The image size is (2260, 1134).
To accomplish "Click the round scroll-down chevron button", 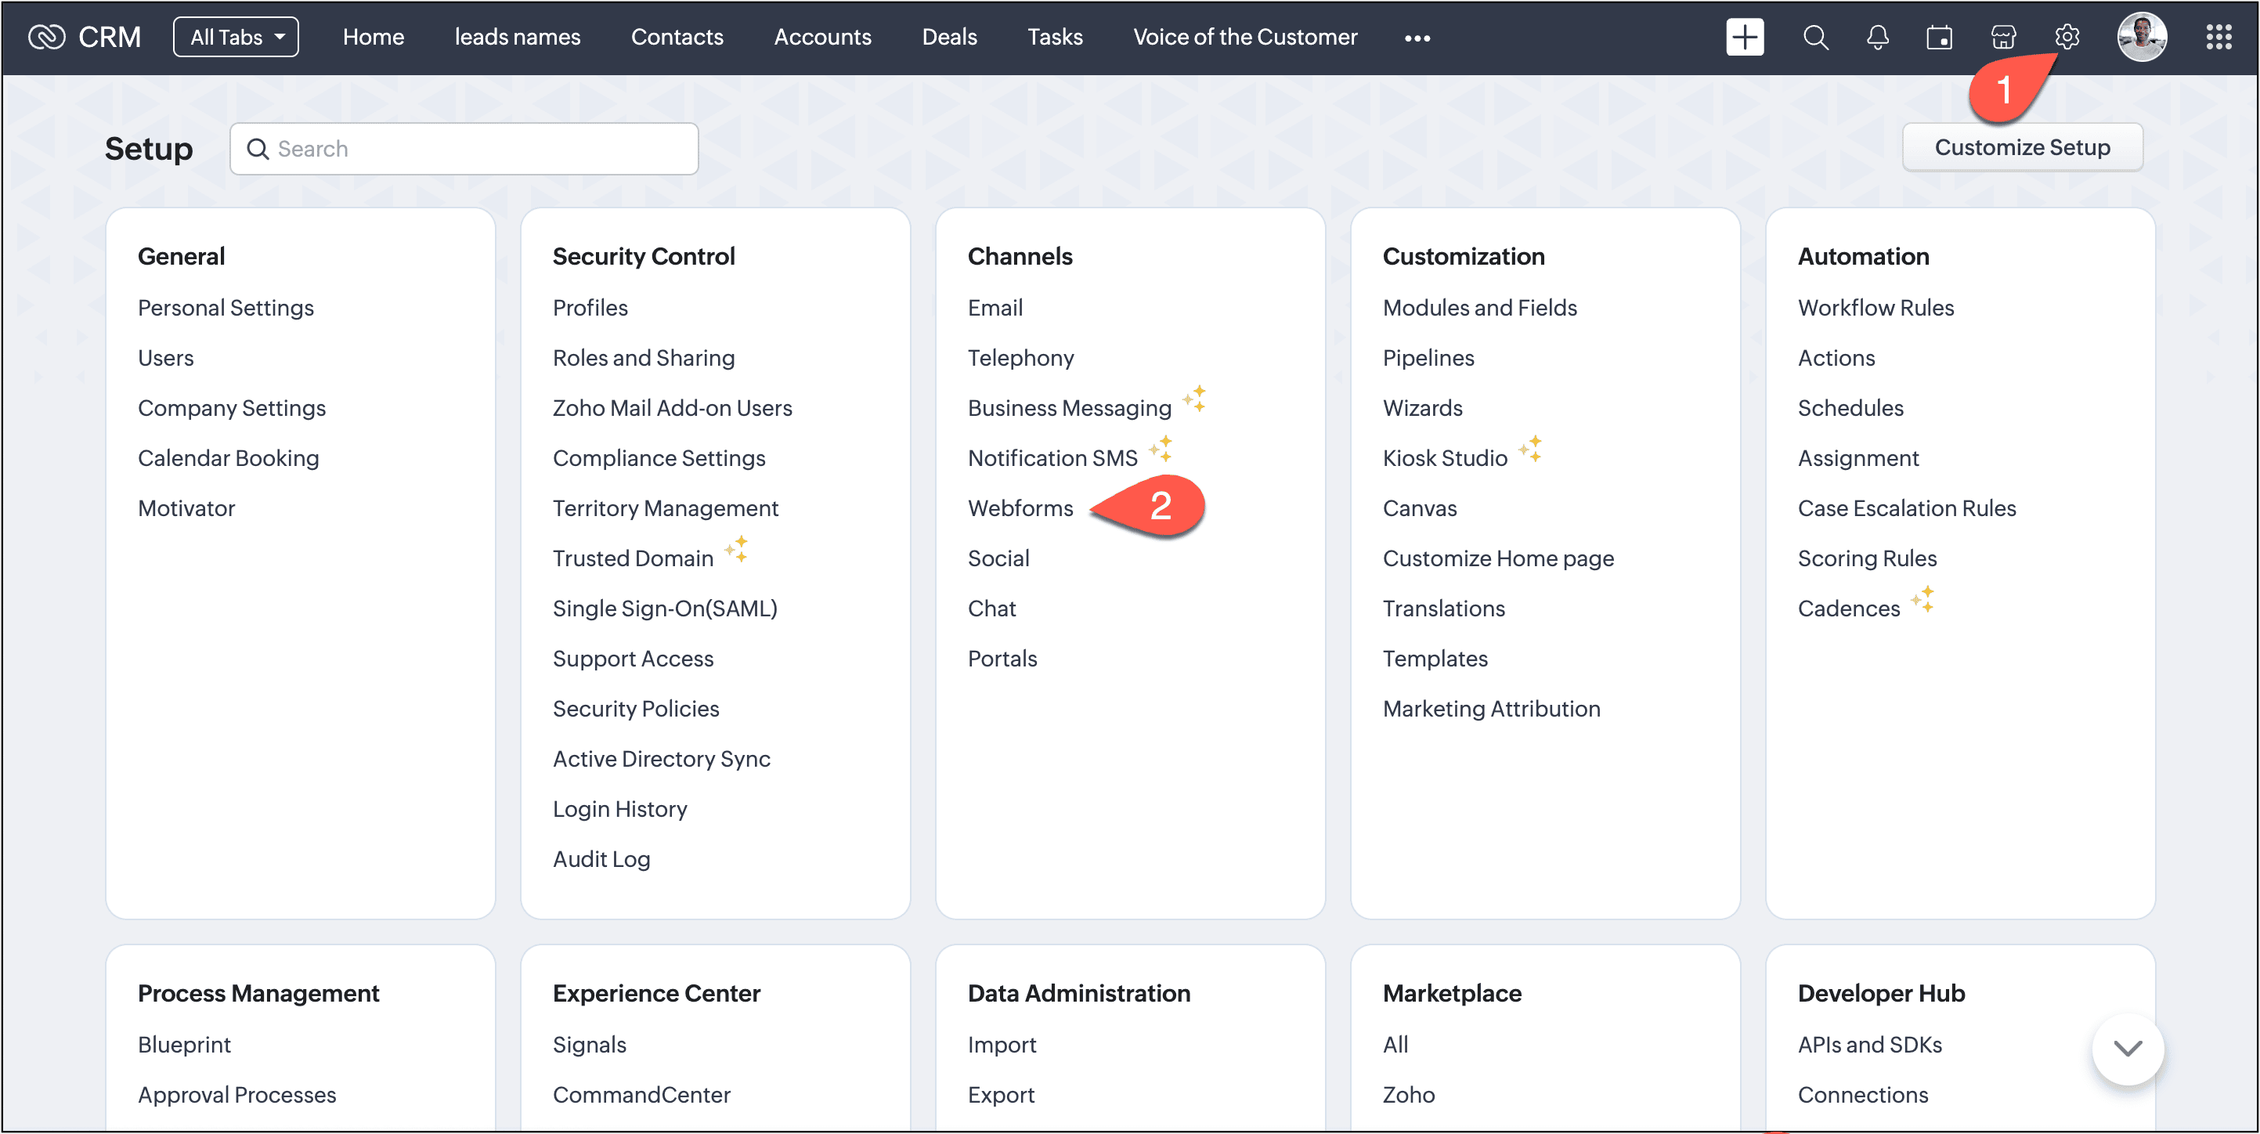I will pyautogui.click(x=2128, y=1048).
